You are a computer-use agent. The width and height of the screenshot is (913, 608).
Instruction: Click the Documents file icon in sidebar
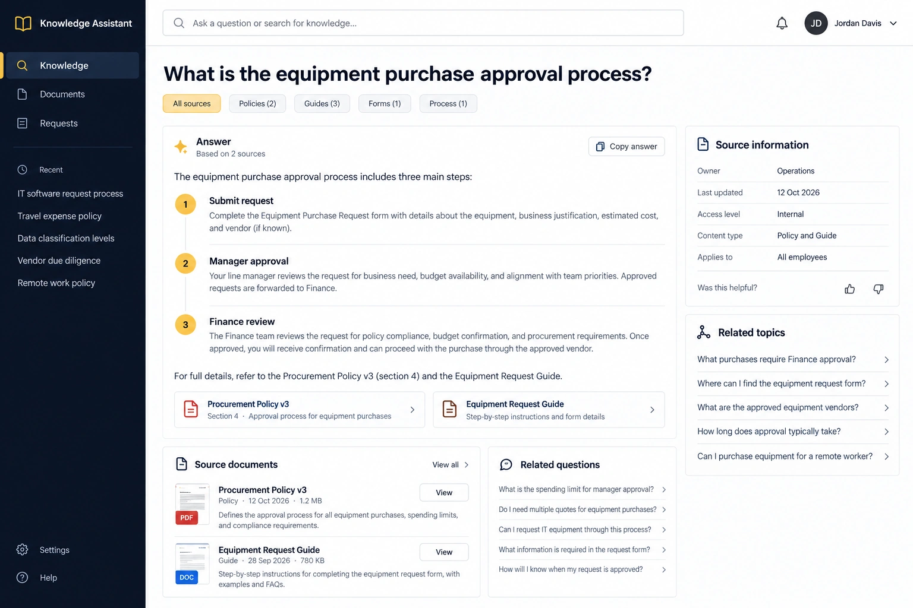[x=23, y=94]
